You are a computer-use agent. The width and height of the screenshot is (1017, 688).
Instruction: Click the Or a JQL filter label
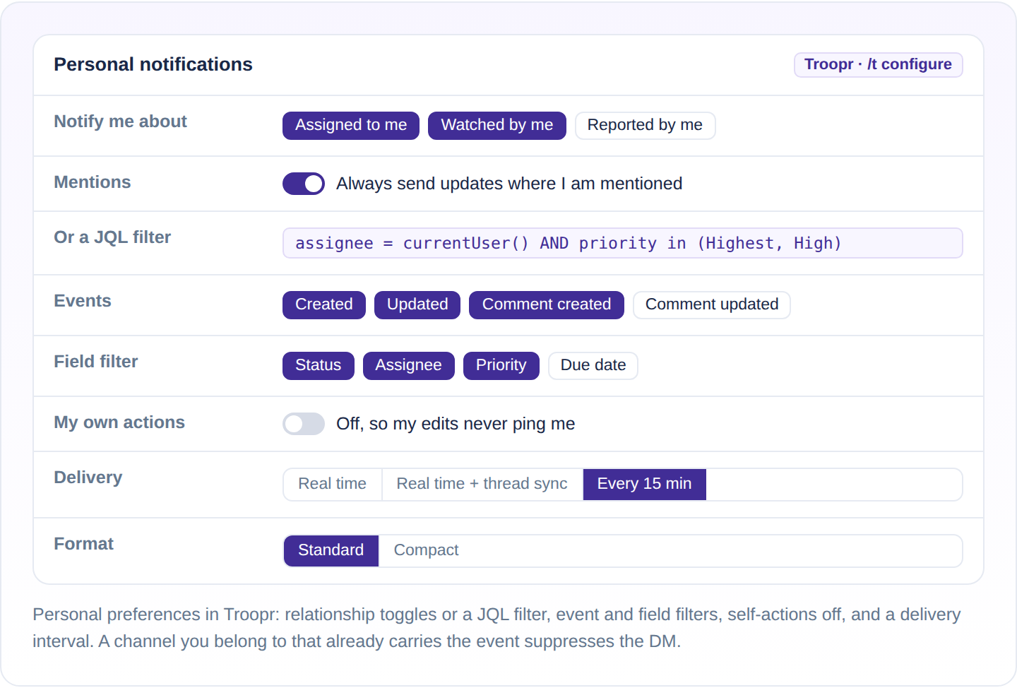pos(113,237)
